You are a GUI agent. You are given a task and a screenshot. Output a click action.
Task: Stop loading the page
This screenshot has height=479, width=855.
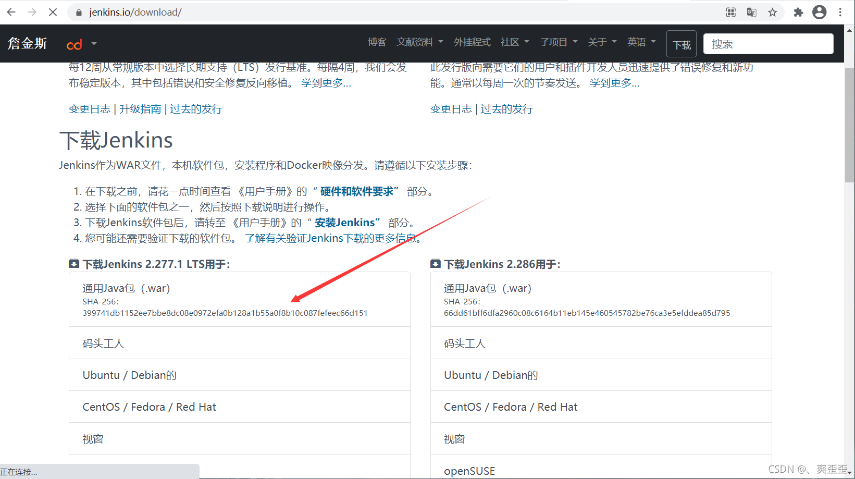[53, 12]
